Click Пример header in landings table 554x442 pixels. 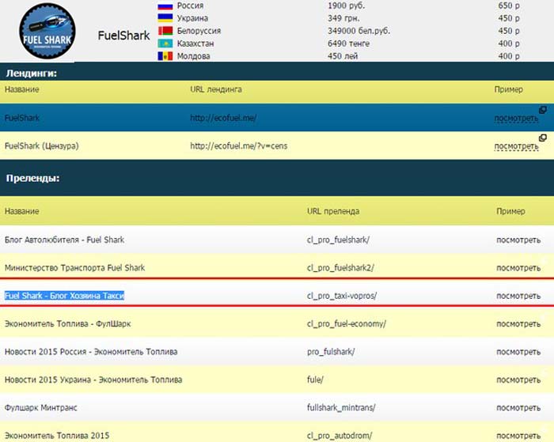508,89
